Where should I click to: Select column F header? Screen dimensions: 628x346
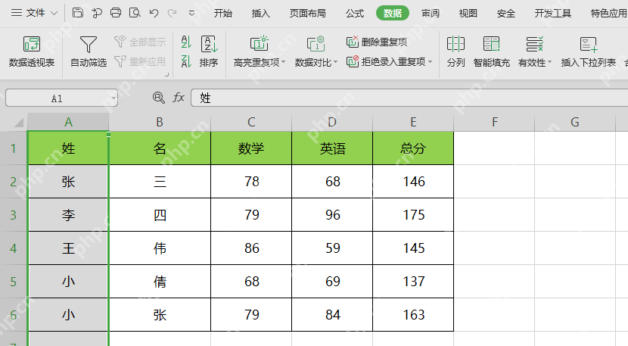495,122
